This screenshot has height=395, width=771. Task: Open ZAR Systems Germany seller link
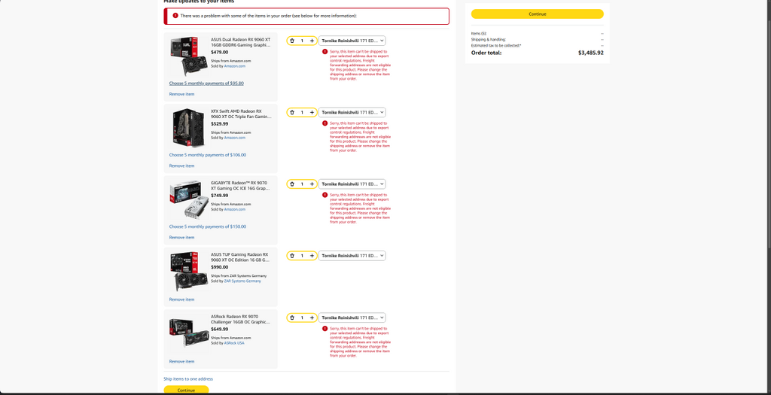pyautogui.click(x=242, y=281)
